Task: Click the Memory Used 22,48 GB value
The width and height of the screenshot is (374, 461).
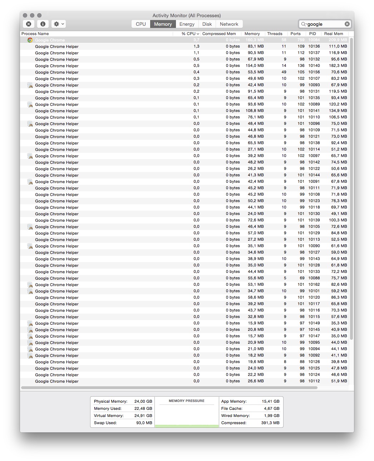Action: (x=143, y=408)
